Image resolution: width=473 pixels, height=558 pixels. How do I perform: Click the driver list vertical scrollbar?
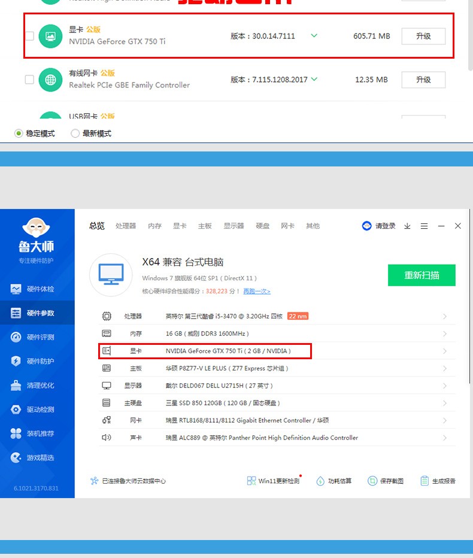[x=470, y=35]
